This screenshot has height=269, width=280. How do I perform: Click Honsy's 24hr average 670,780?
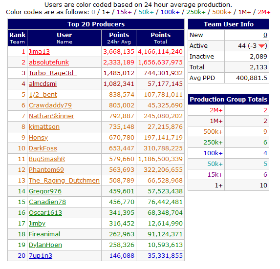(x=122, y=138)
